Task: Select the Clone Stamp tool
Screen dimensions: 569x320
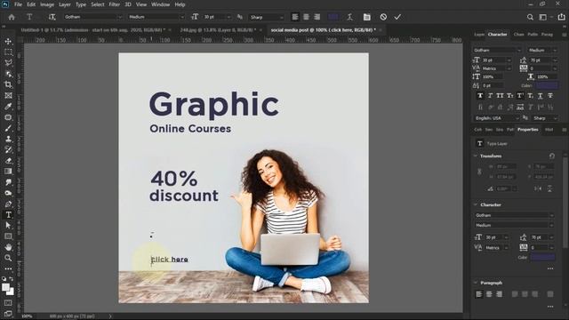Action: point(8,139)
